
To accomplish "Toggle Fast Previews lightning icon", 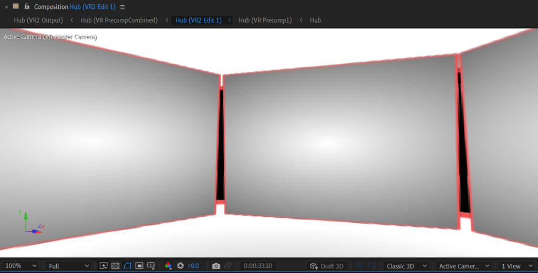I will (x=104, y=266).
